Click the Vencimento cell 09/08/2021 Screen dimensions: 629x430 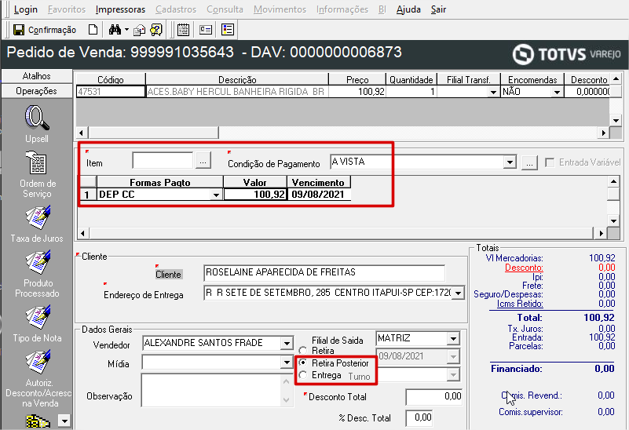[x=319, y=195]
